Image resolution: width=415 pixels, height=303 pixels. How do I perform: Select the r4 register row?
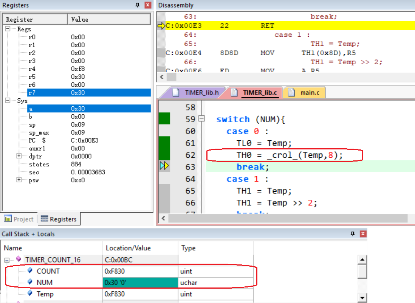pos(89,69)
